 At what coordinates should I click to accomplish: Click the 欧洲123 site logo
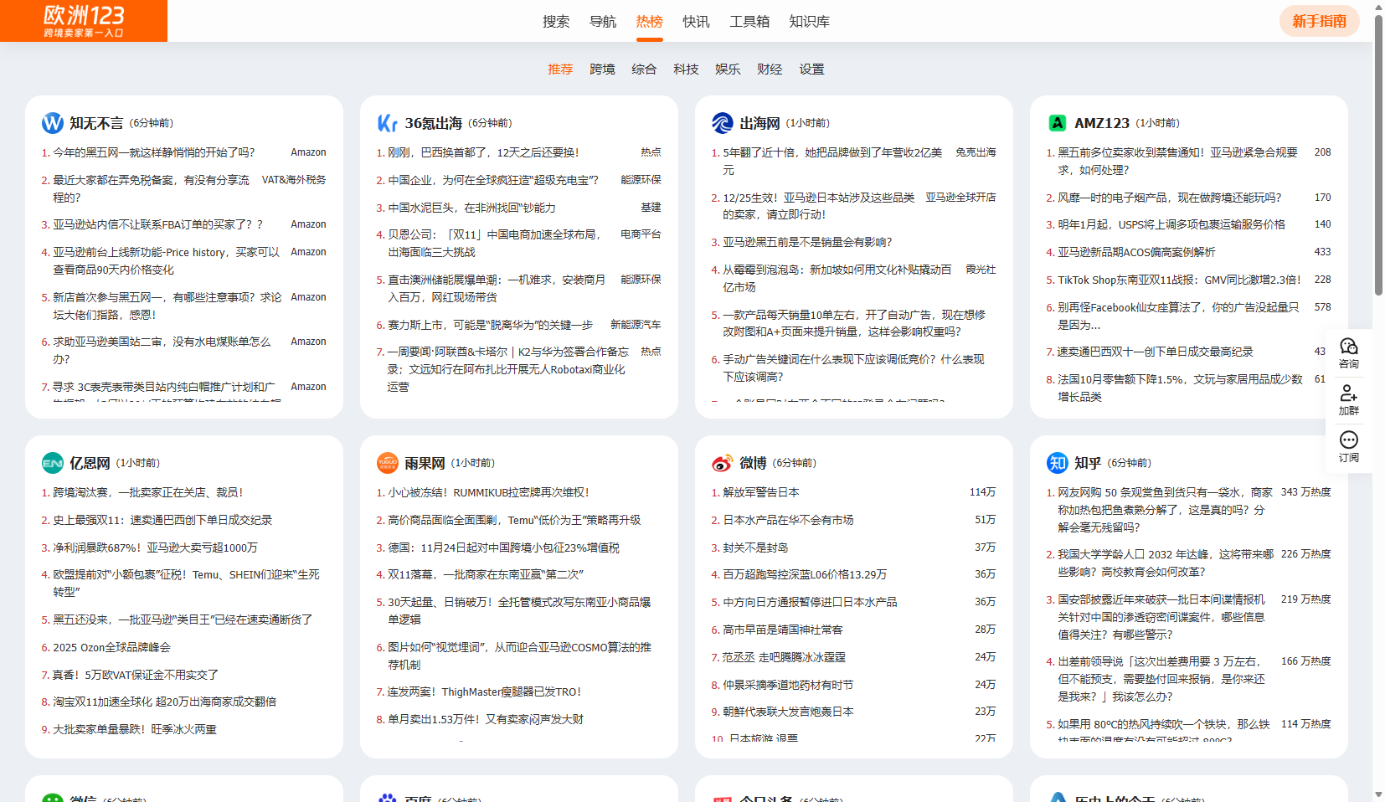click(84, 21)
